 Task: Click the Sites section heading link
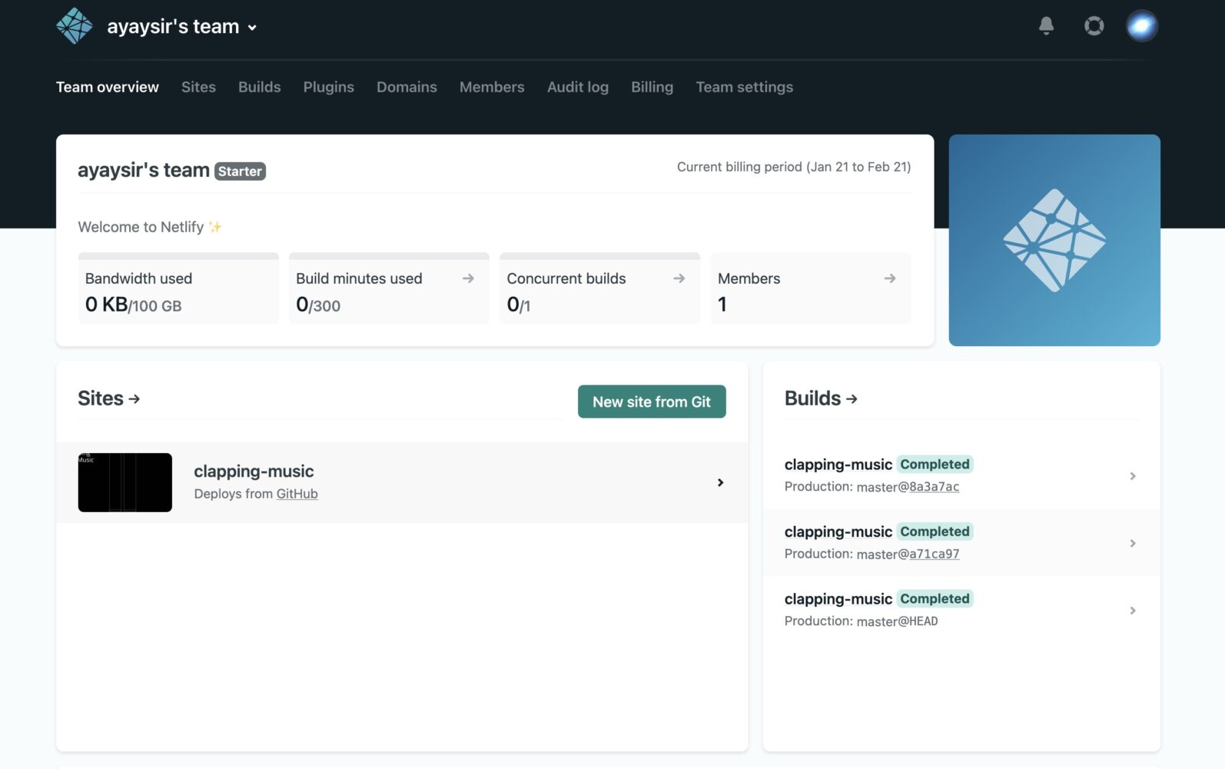(x=108, y=398)
